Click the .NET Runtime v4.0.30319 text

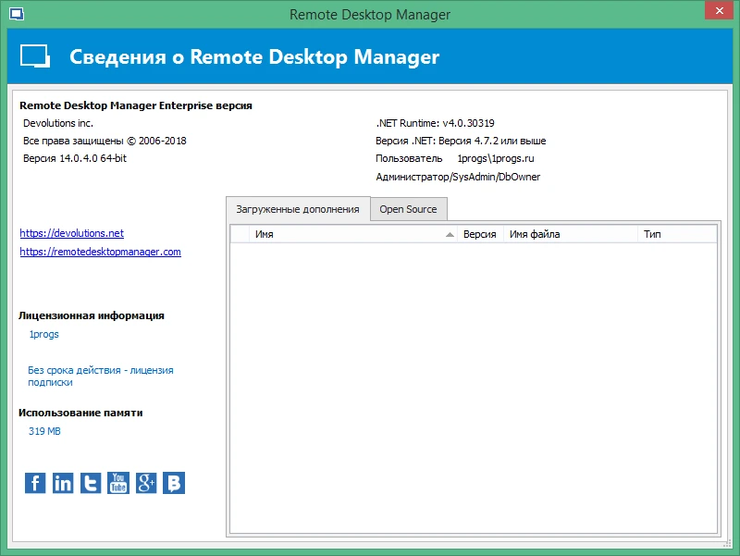click(x=435, y=123)
